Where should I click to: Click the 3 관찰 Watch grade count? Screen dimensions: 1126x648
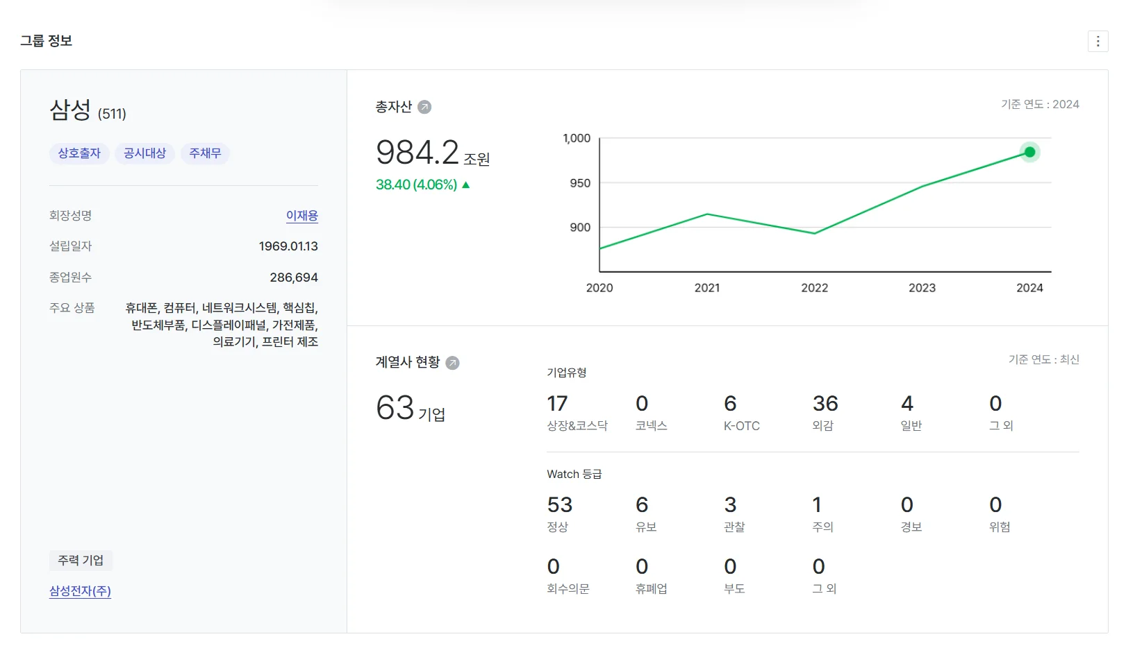(x=730, y=505)
